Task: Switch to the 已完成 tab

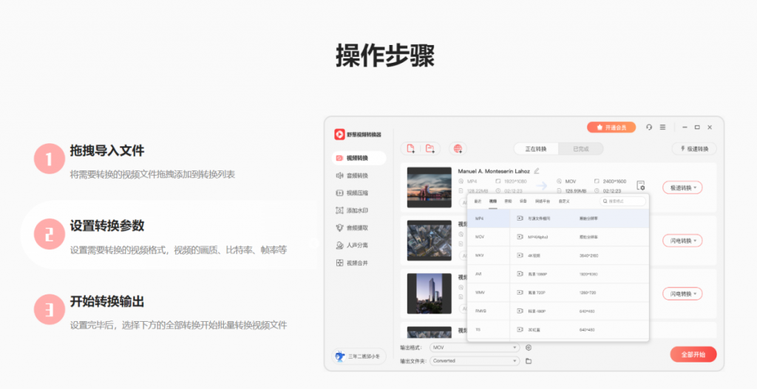Action: coord(581,149)
